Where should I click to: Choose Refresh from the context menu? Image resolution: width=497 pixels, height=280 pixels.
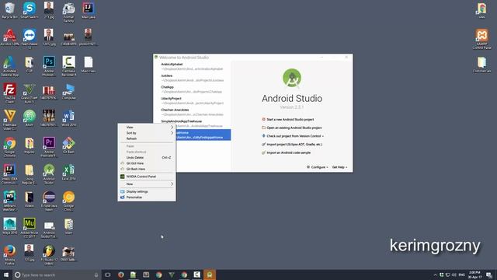tap(147, 138)
